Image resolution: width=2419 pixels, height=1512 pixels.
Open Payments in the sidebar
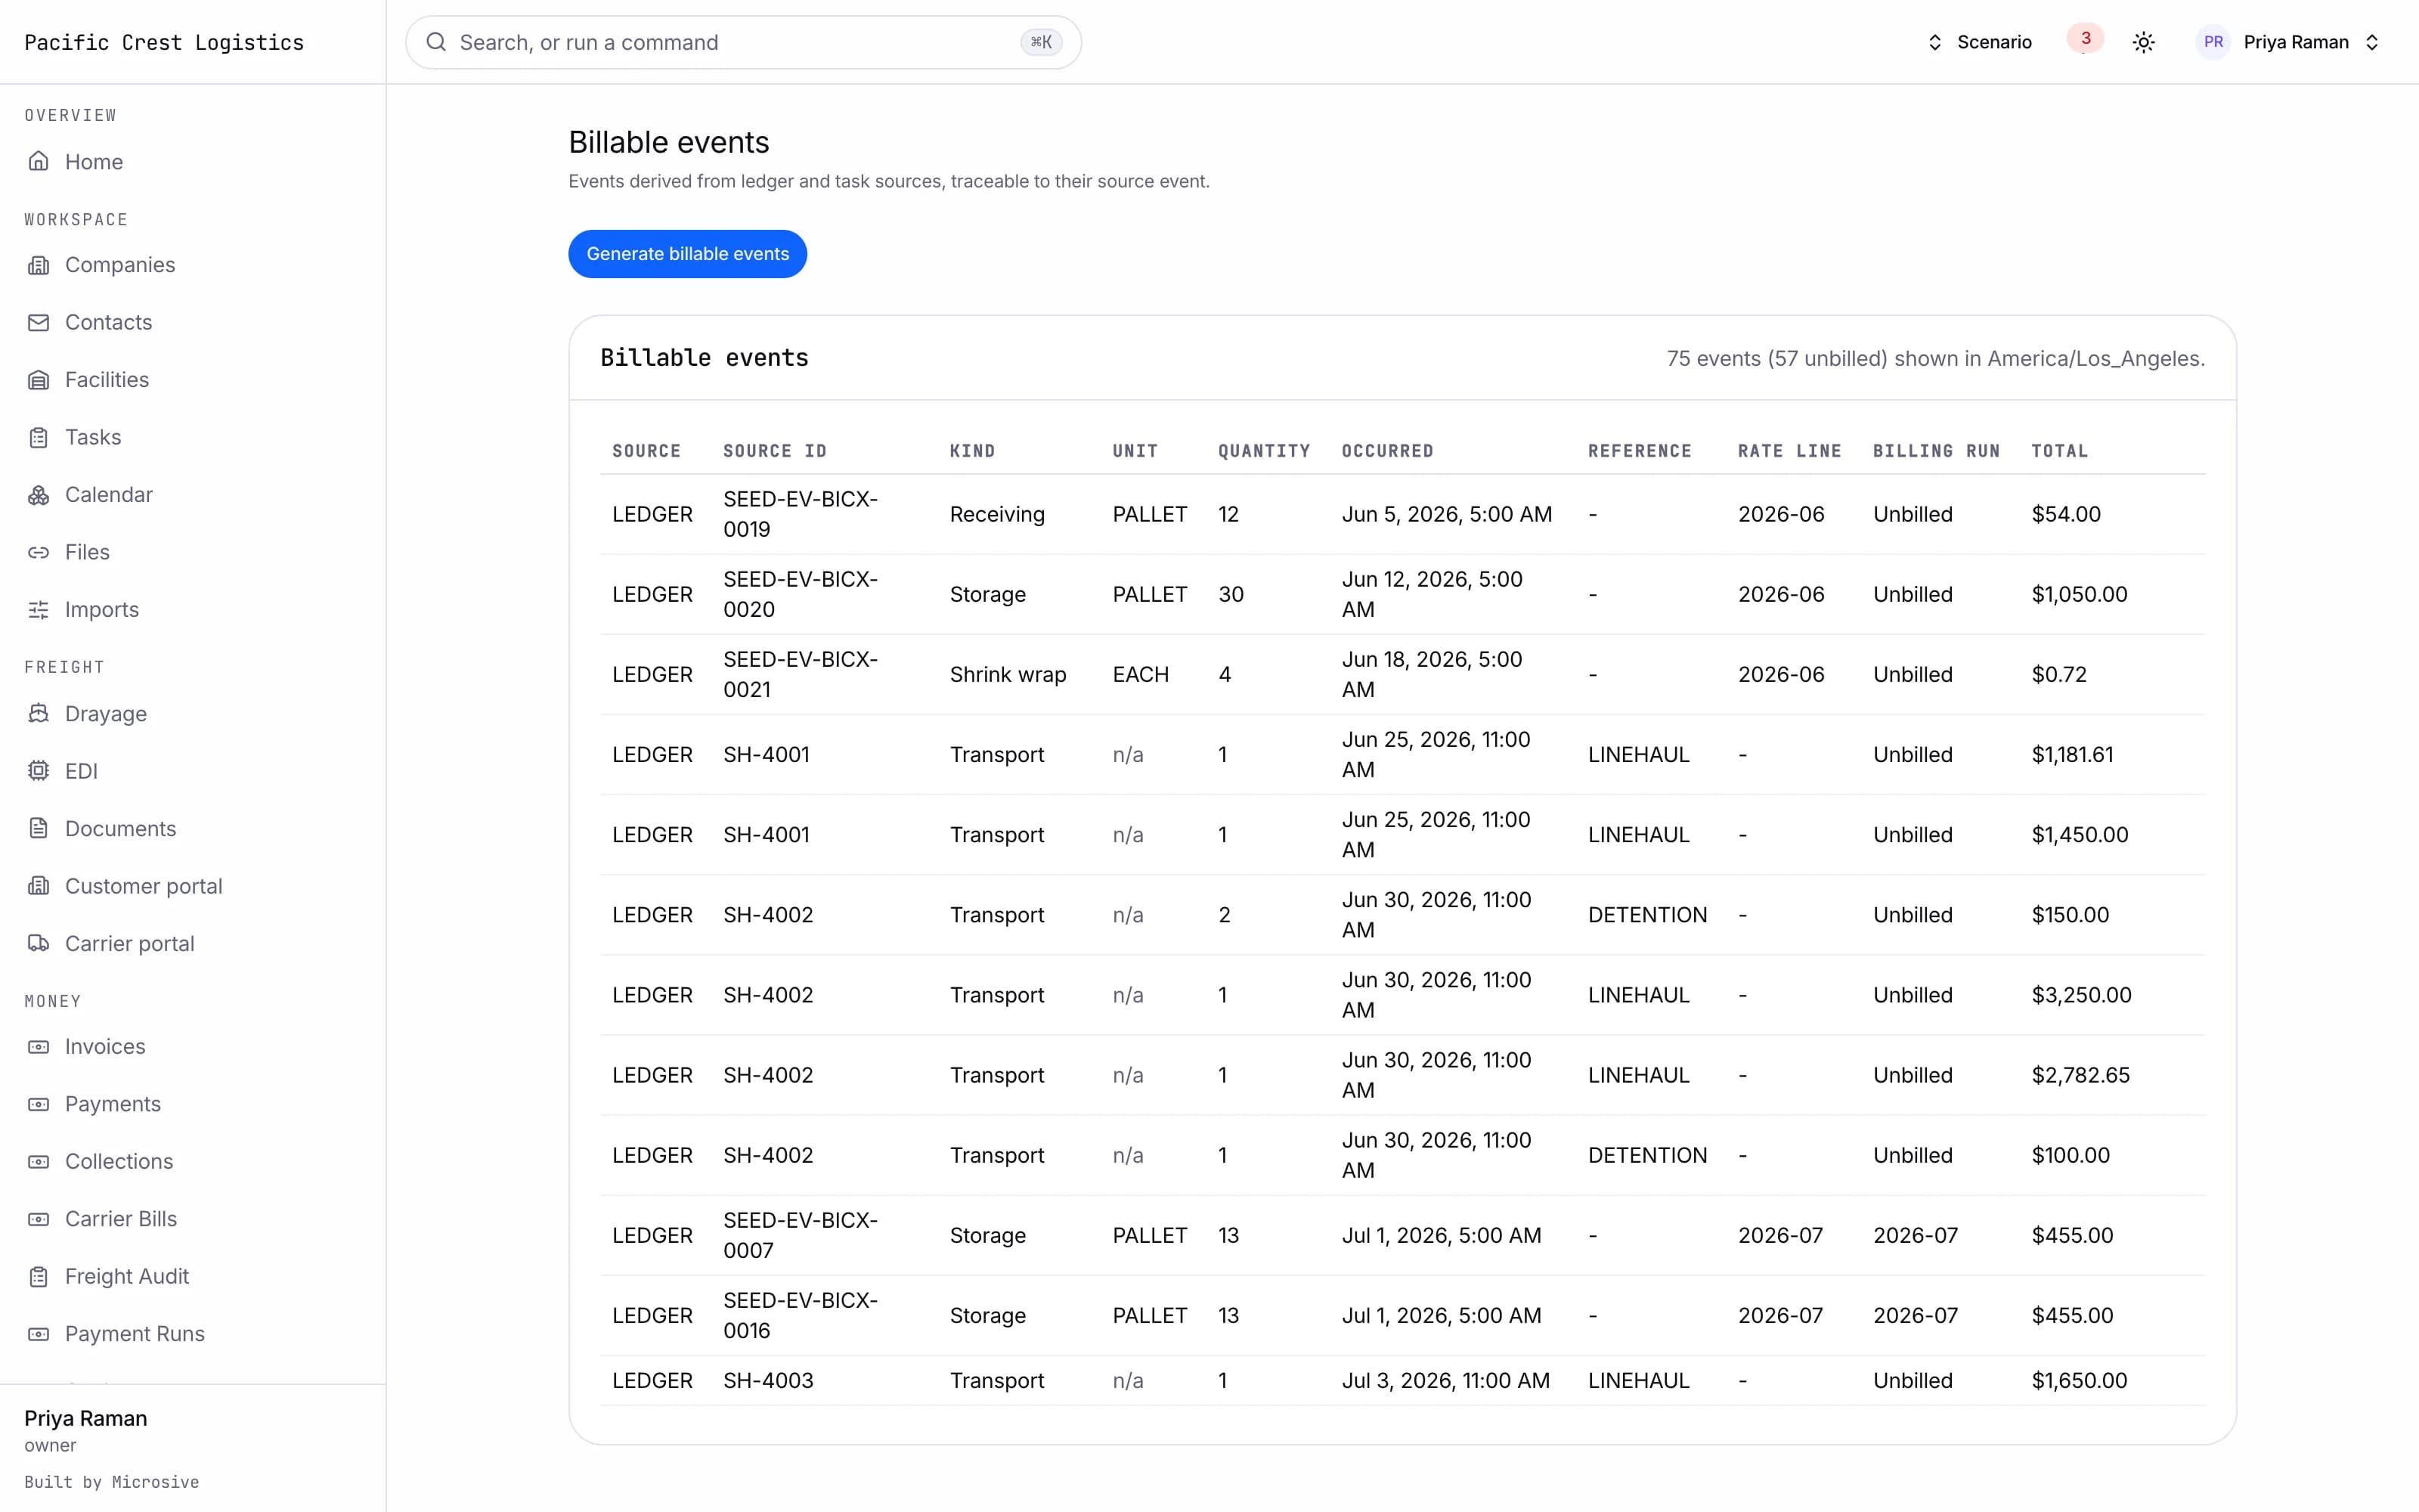[x=112, y=1104]
